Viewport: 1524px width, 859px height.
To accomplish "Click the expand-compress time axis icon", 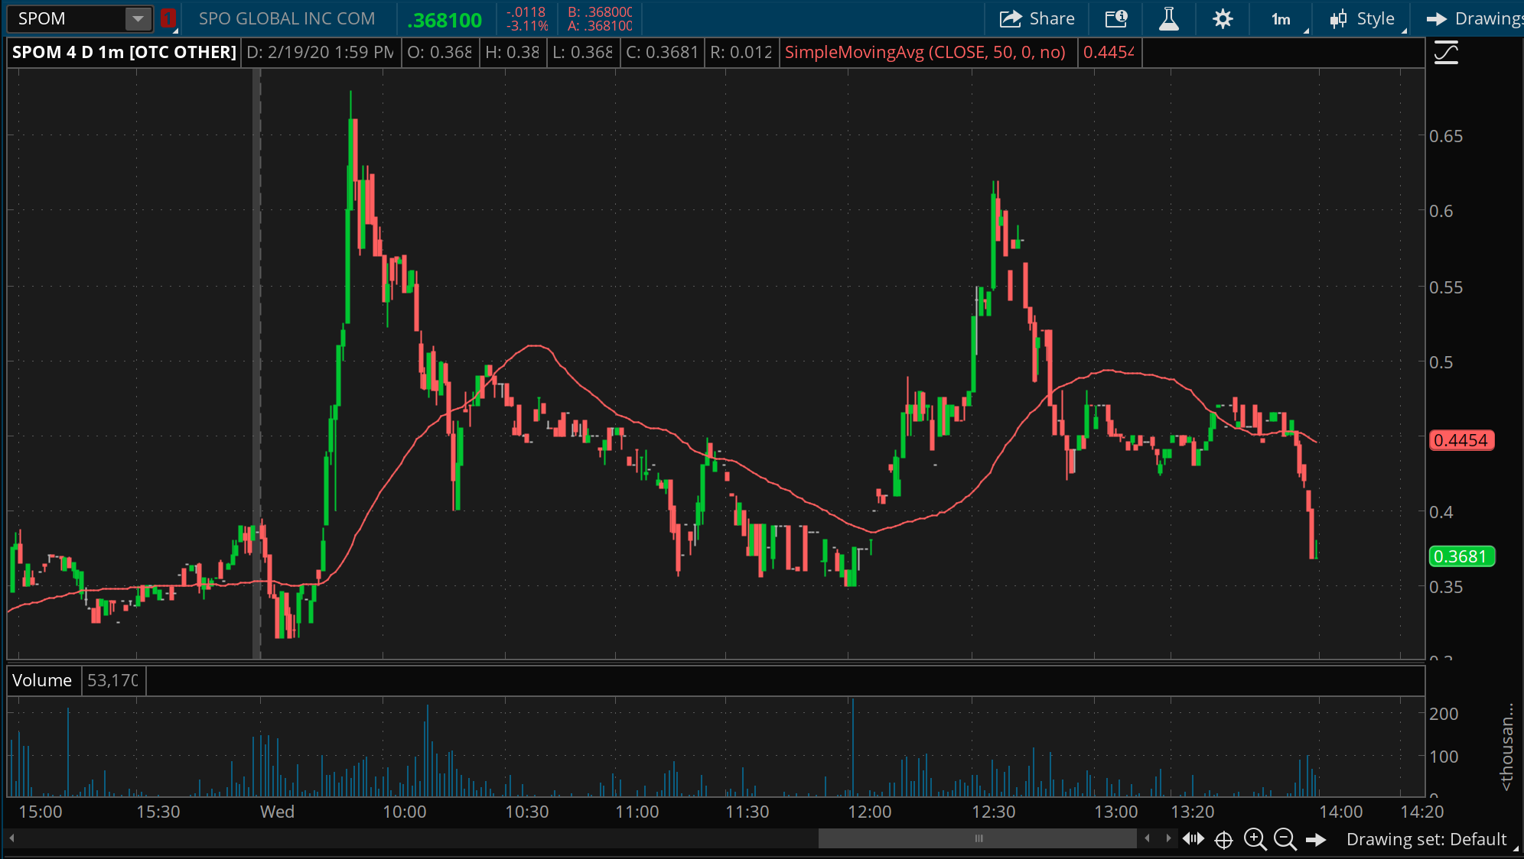I will 1193,839.
